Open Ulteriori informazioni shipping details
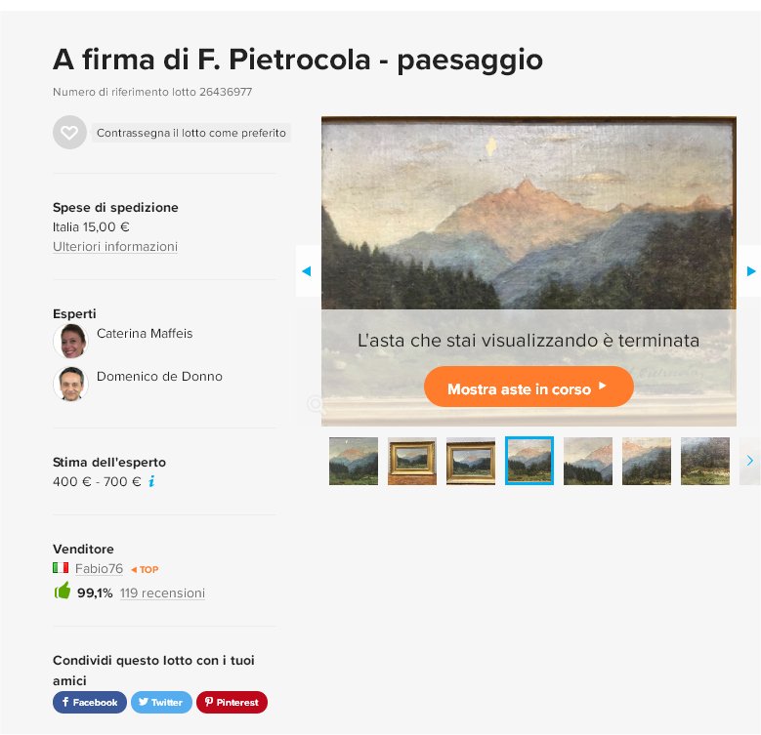 (115, 246)
